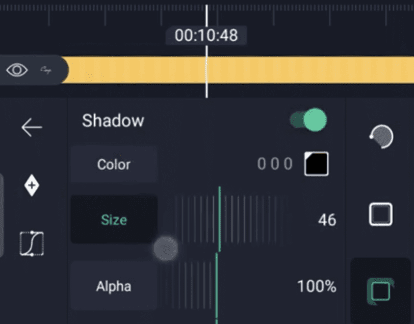This screenshot has height=324, width=414.
Task: Select the circular dial icon in the right panel
Action: pyautogui.click(x=381, y=137)
